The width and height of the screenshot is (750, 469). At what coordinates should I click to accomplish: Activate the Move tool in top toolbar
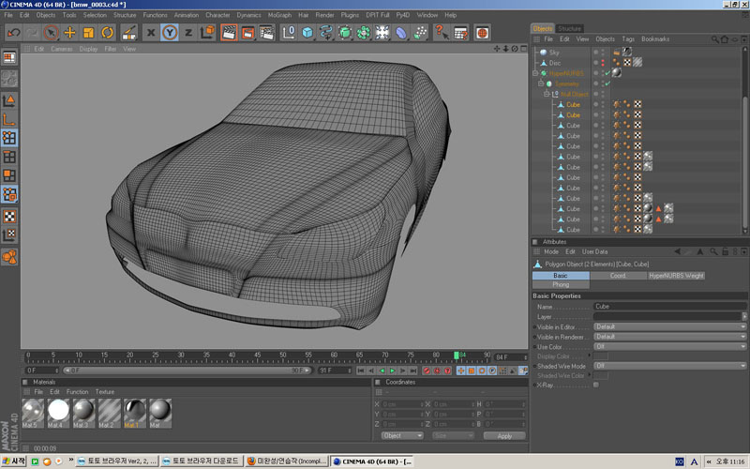69,33
